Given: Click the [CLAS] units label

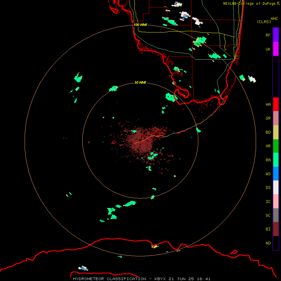Looking at the screenshot, I should [x=264, y=22].
